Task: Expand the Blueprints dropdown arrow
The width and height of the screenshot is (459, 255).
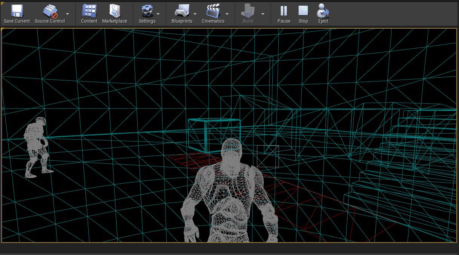Action: [195, 14]
